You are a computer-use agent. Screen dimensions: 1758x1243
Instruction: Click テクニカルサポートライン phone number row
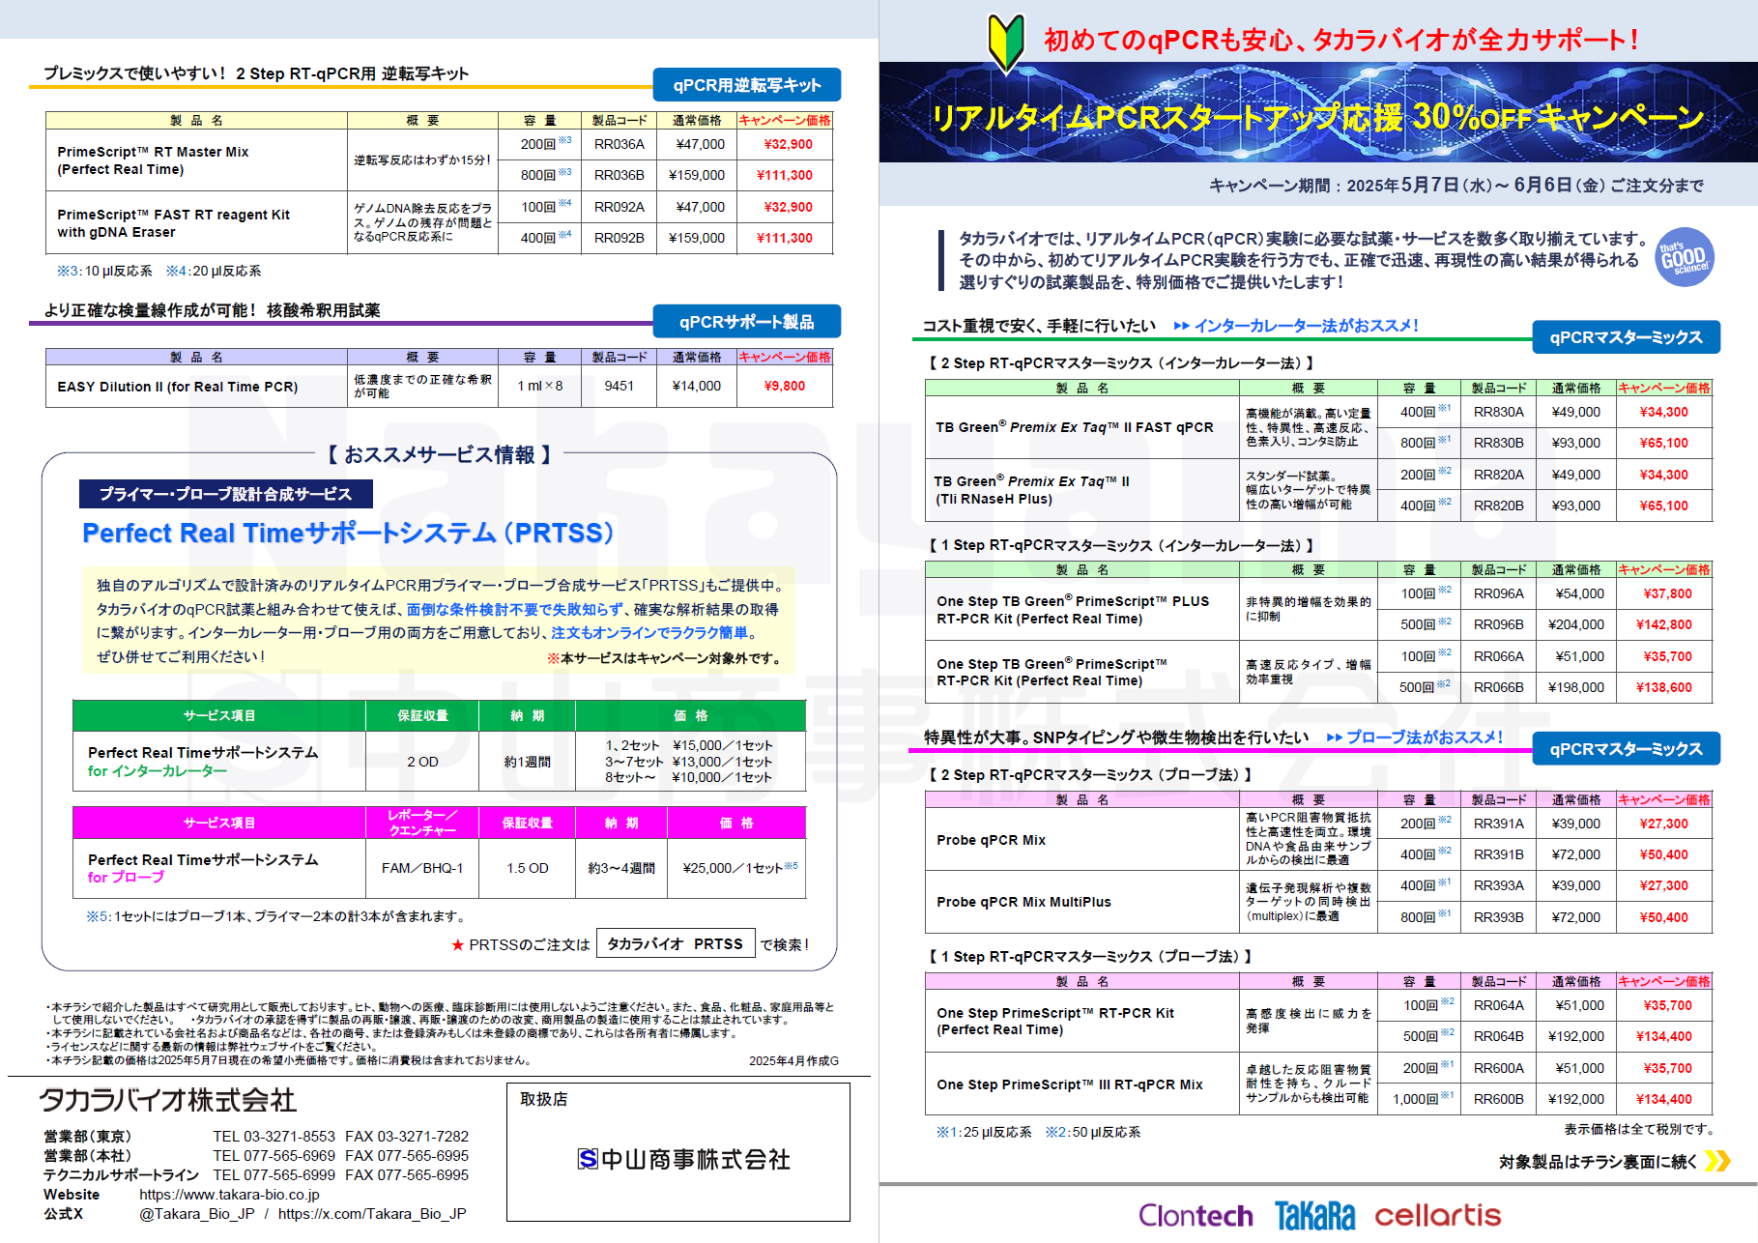[256, 1175]
